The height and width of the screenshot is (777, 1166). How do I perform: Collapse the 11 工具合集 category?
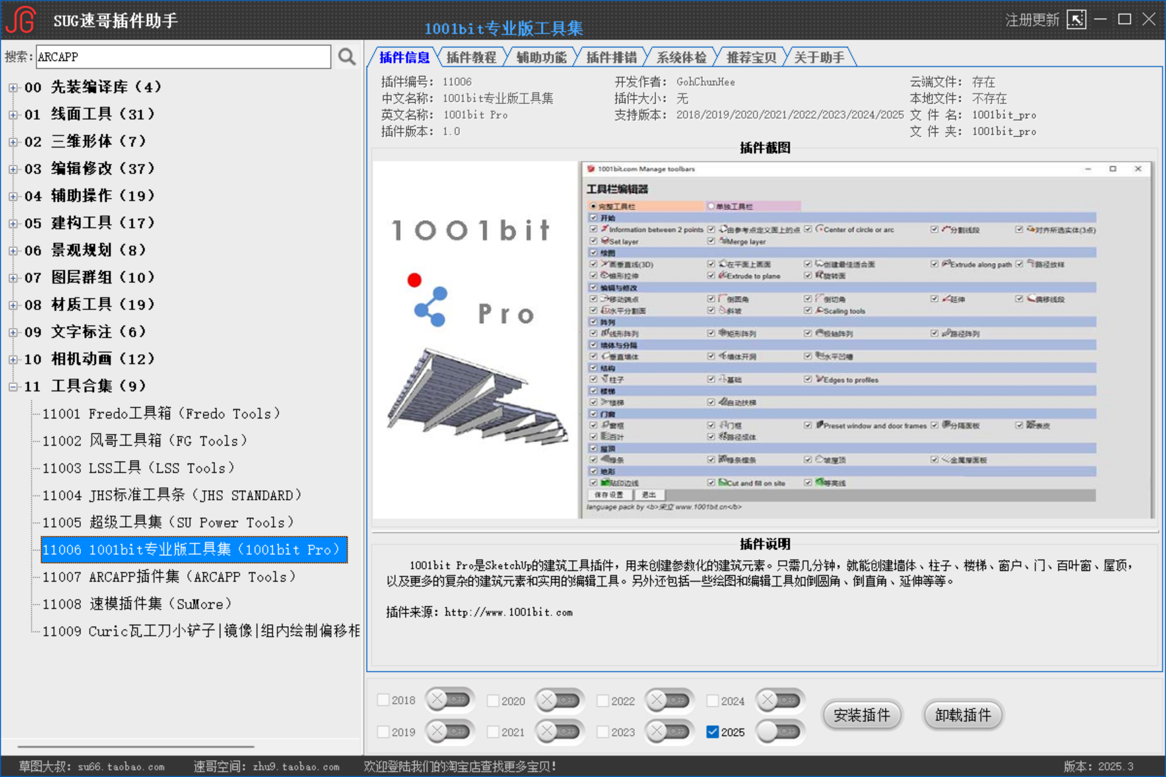[x=13, y=387]
